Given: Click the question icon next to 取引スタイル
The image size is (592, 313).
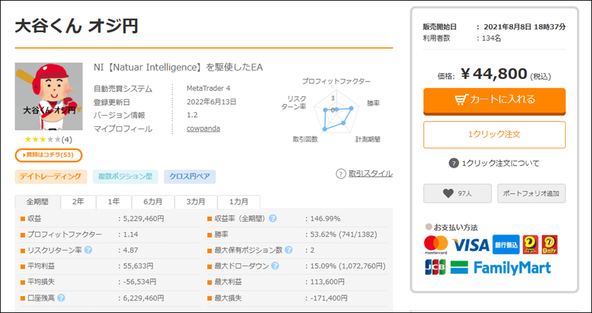Looking at the screenshot, I should (x=341, y=174).
